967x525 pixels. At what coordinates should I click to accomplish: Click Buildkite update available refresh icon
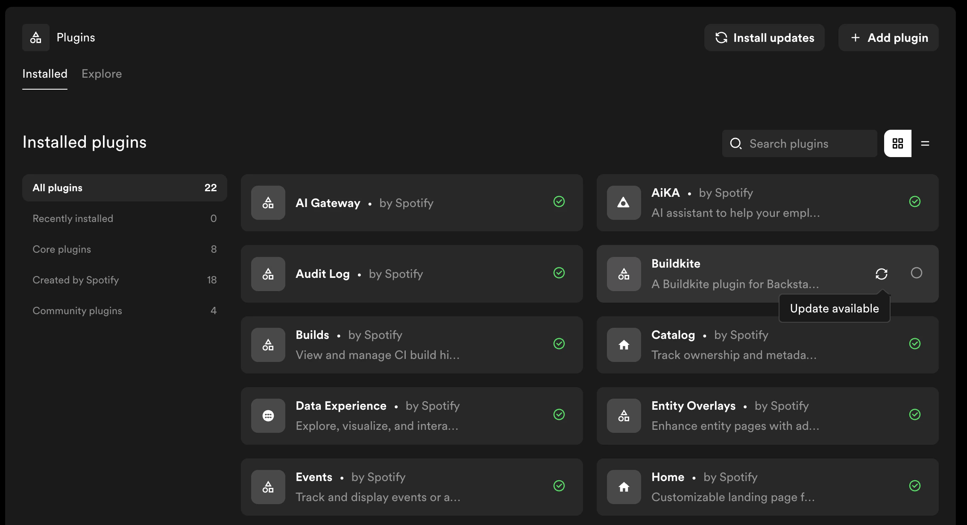[x=882, y=274]
